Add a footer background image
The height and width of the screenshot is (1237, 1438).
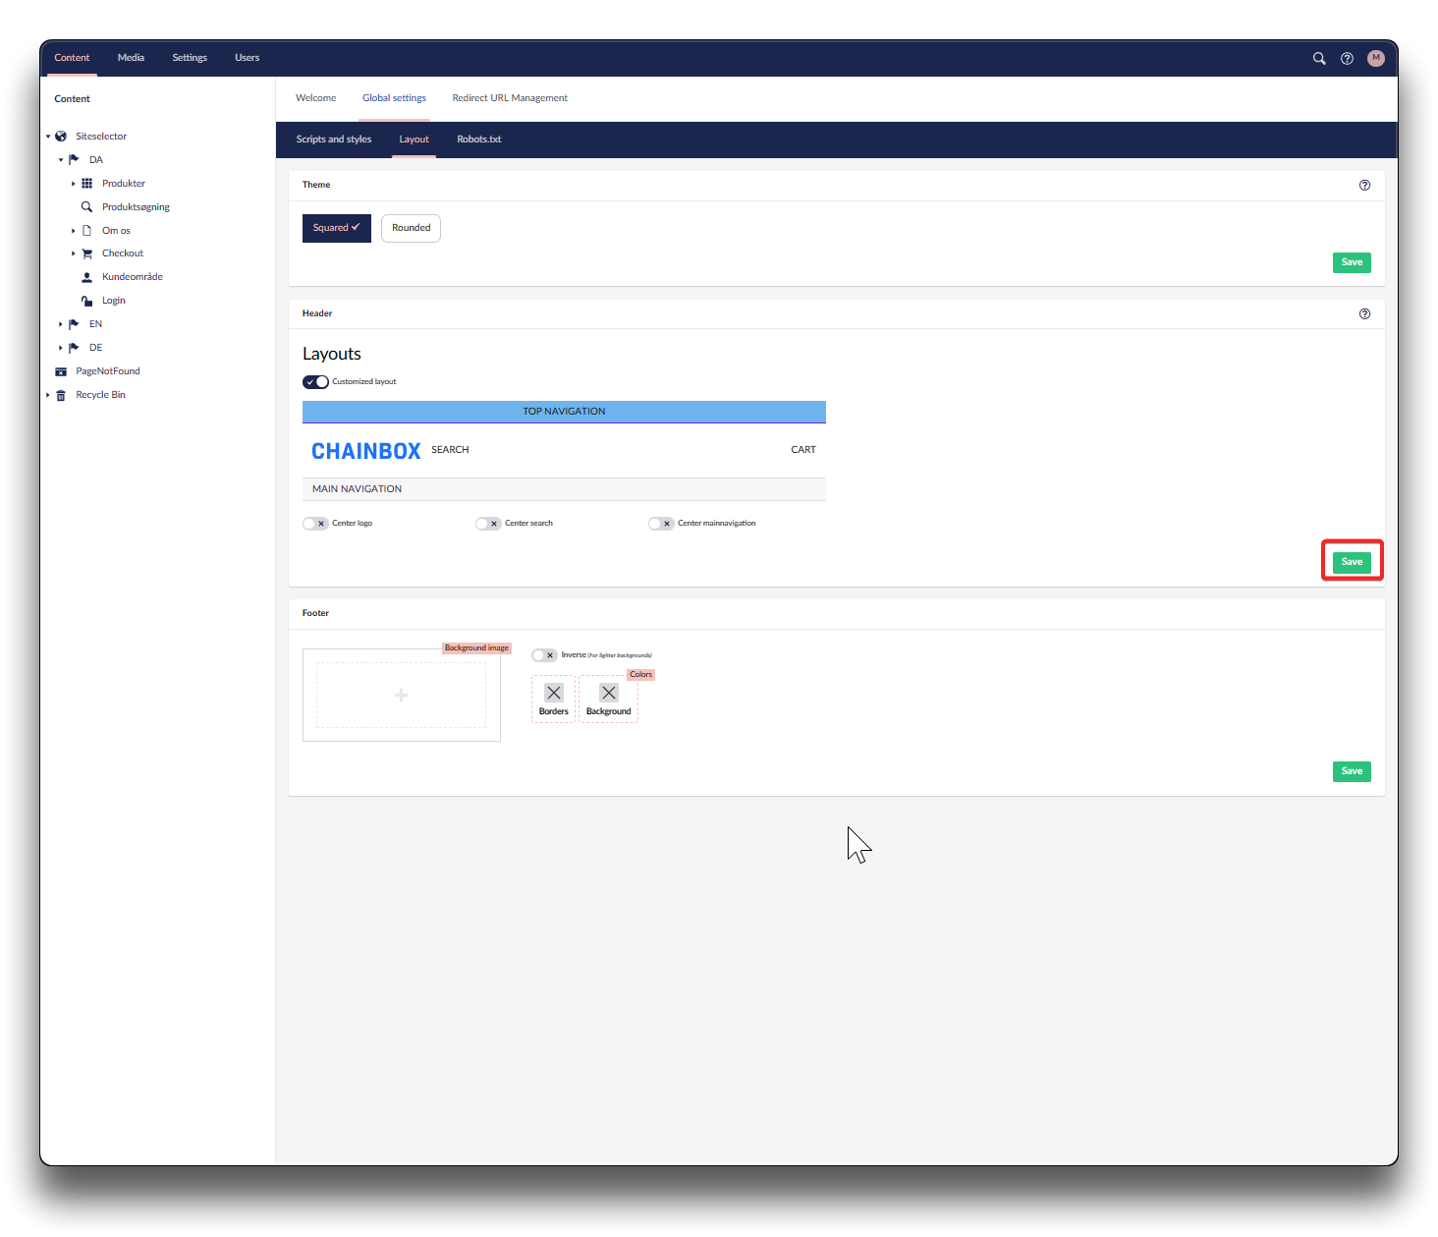[x=401, y=696]
